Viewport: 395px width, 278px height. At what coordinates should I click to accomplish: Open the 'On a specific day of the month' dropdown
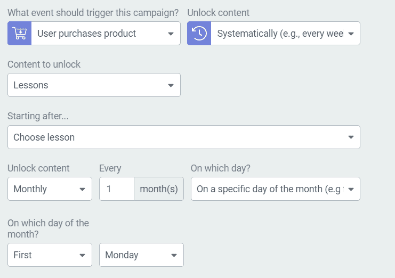pos(276,189)
